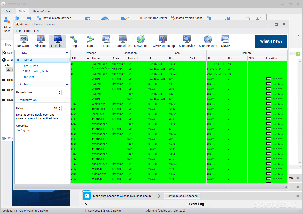The height and width of the screenshot is (214, 303).
Task: Select the spoolsv.exe process row
Action: click(179, 164)
